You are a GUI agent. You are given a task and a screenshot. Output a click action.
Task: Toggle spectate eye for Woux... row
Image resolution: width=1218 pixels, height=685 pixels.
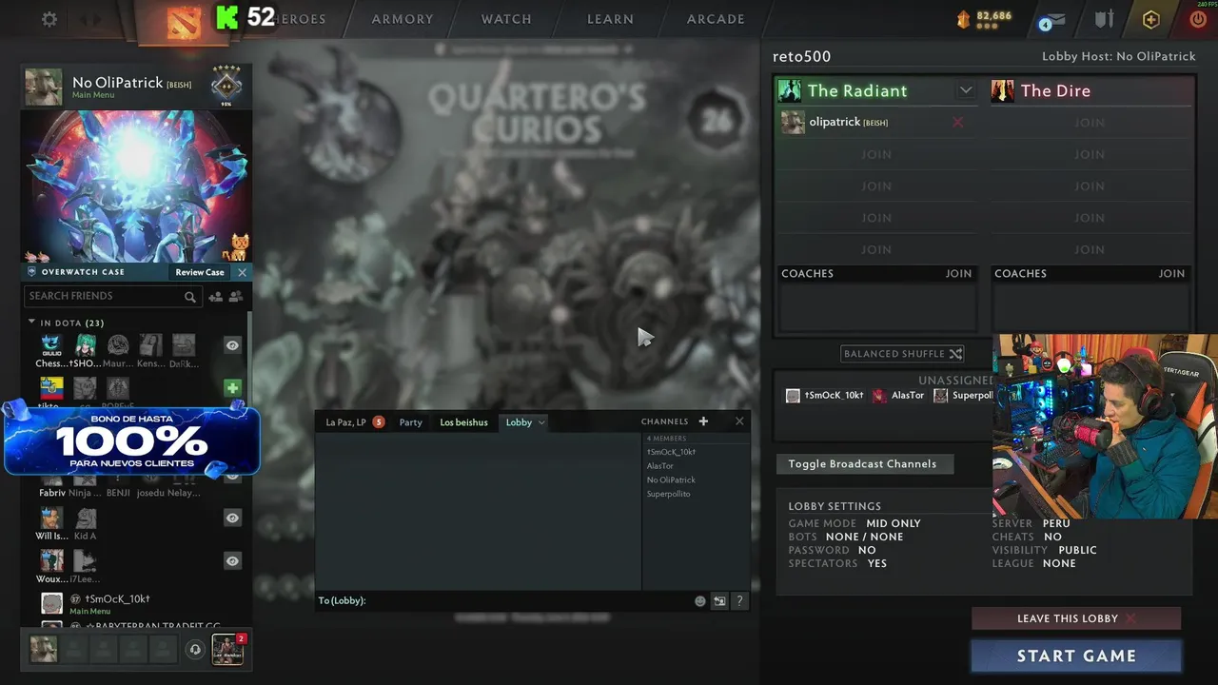pyautogui.click(x=232, y=561)
